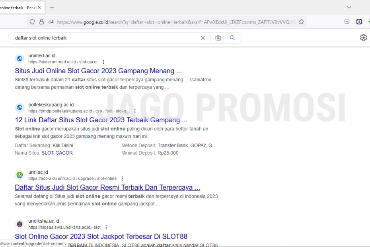Click the sister.unimed.ac.id breadcrumb URL
Screen dimensions: 370x247
(63, 62)
